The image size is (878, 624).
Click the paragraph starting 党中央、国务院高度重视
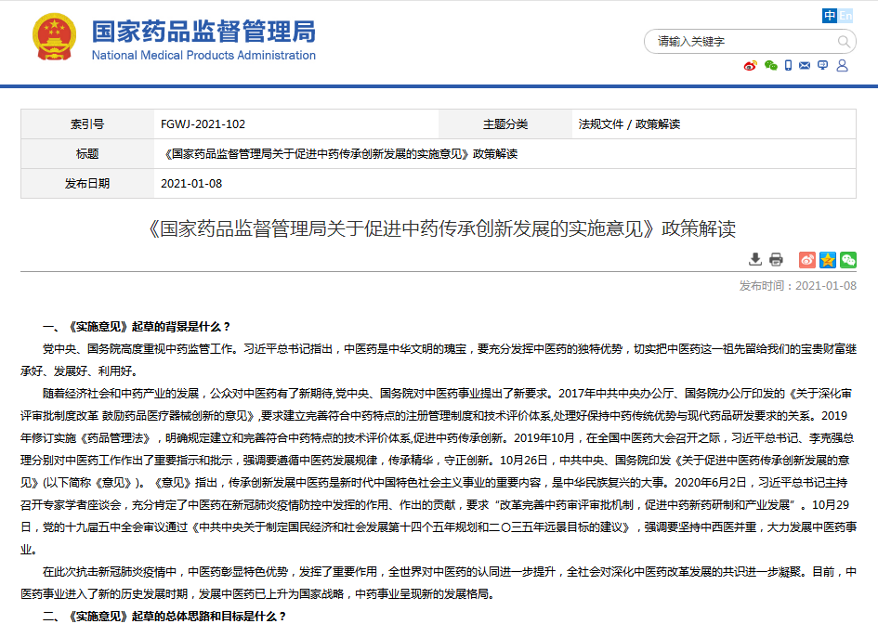[439, 360]
